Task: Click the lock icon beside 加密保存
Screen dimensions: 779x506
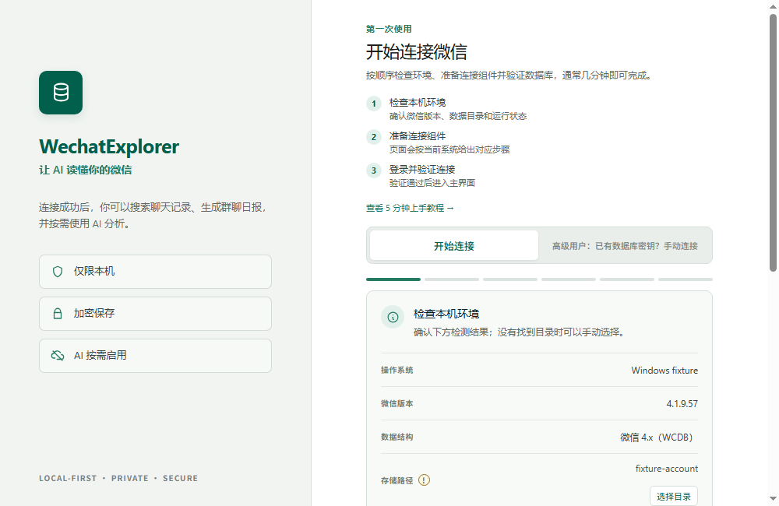Action: point(58,314)
